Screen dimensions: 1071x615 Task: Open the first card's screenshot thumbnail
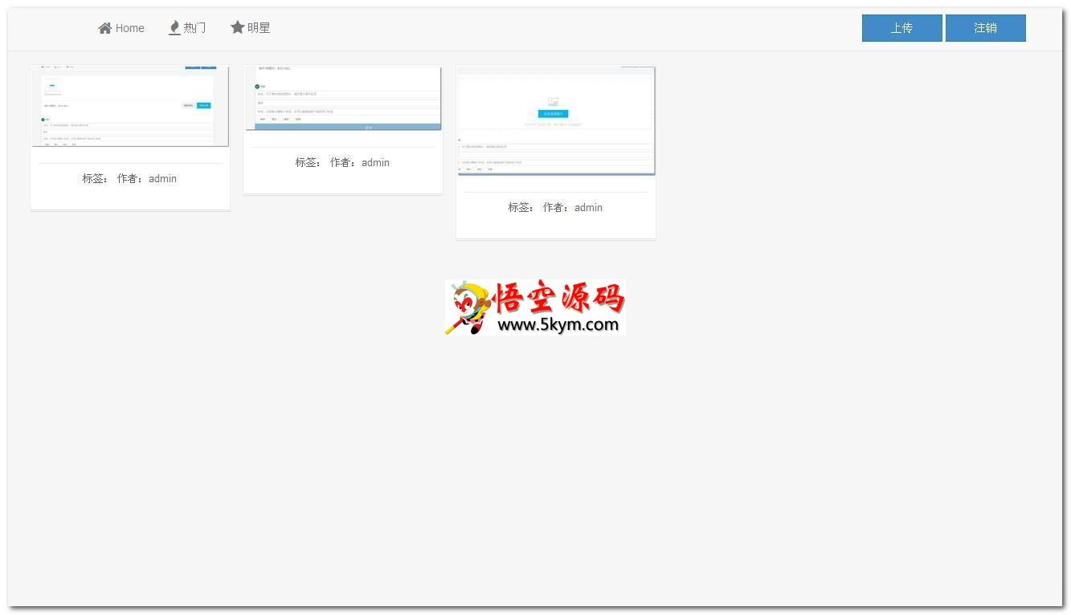[x=130, y=106]
